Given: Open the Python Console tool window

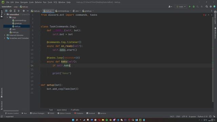Looking at the screenshot, I should 64,113.
